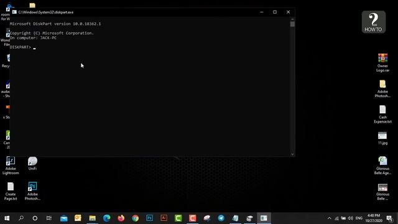Screen dimensions: 398x224
Task: Show hidden system tray icons
Action: (329, 218)
